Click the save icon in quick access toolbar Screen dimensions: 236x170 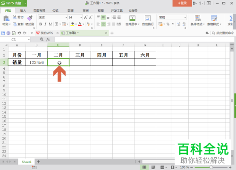(3, 33)
